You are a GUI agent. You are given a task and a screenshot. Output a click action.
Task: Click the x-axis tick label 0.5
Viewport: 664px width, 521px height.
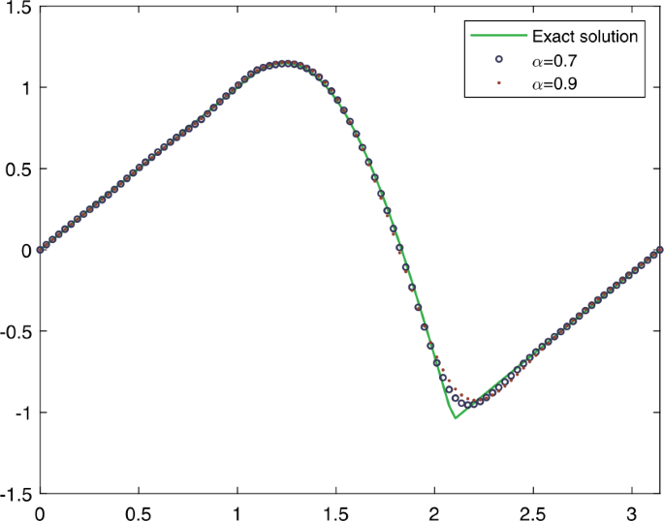pos(139,513)
